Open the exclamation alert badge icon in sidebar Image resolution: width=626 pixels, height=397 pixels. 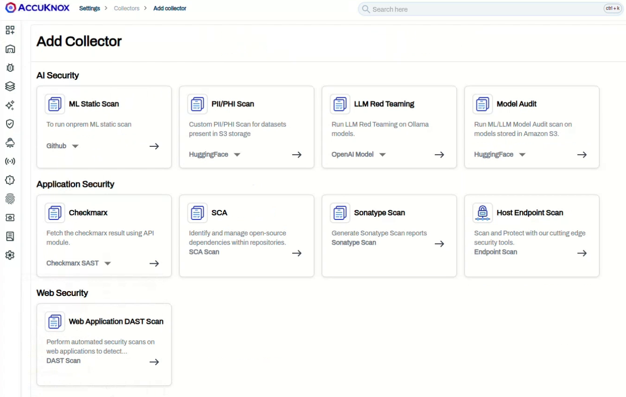click(x=10, y=180)
